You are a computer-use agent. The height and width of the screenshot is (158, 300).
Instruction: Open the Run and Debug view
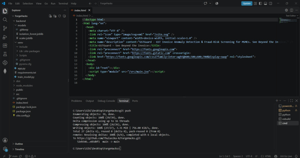click(x=5, y=37)
